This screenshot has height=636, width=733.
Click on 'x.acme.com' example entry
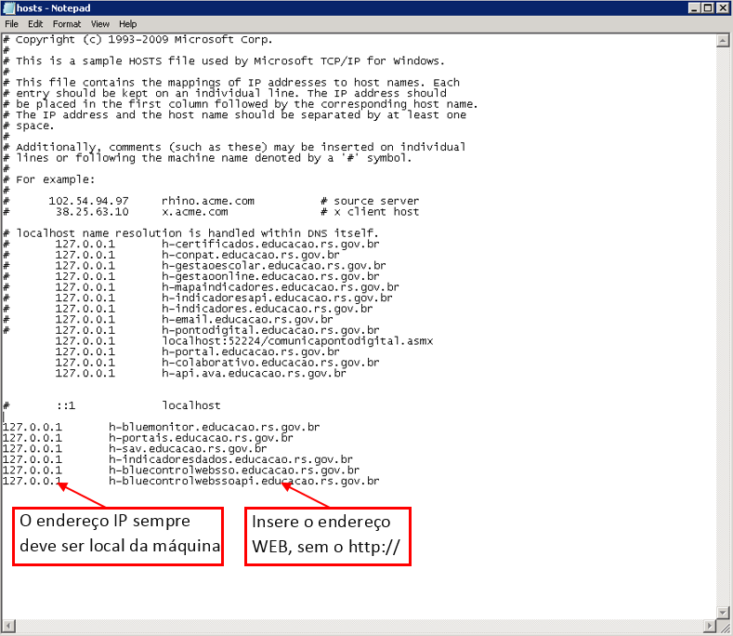tap(195, 212)
